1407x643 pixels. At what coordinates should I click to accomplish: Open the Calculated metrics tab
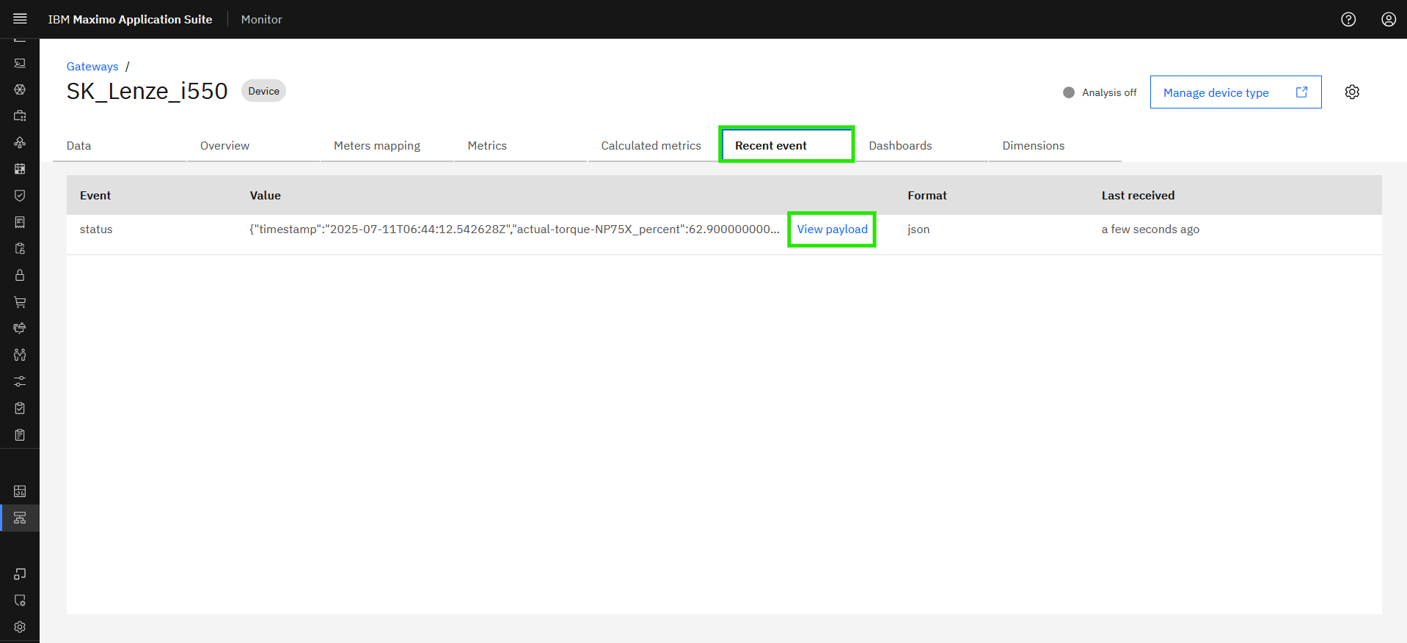[x=654, y=145]
